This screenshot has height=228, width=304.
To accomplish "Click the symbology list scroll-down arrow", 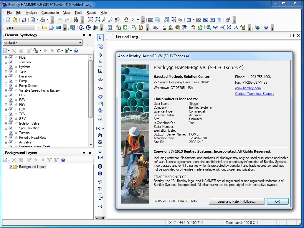I will [90, 145].
